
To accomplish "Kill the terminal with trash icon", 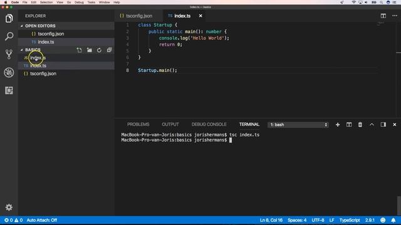I will 360,124.
